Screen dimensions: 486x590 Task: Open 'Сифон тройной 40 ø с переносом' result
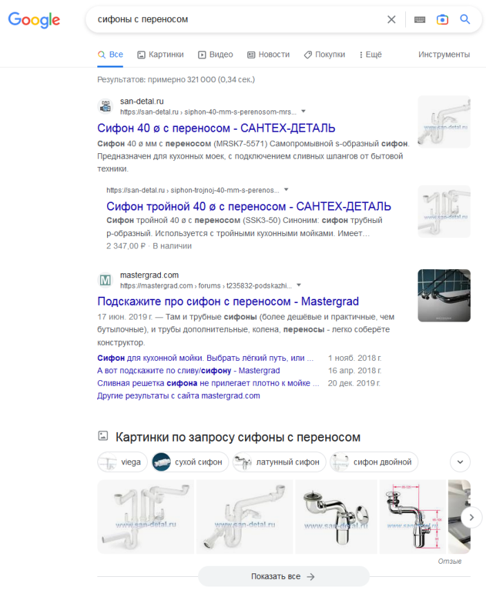(249, 206)
